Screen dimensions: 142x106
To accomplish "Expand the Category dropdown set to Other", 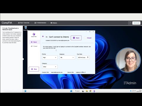I will pyautogui.click(x=50, y=67).
